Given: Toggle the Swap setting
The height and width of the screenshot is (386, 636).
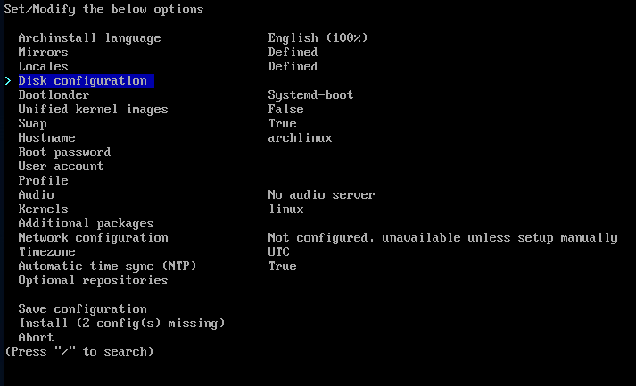Looking at the screenshot, I should [32, 124].
